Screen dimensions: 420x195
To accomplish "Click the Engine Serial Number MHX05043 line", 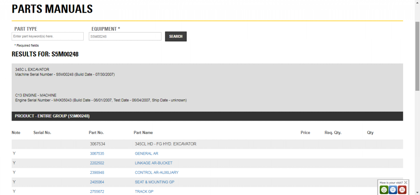I will [101, 100].
